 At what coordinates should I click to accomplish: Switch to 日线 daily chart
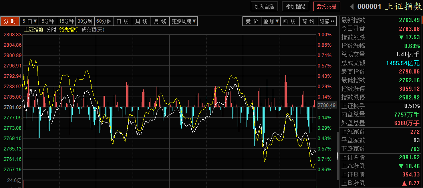[x=123, y=21]
